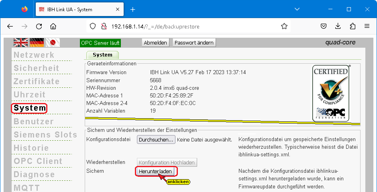Select the green System page tab
The image size is (377, 192).
[x=102, y=55]
